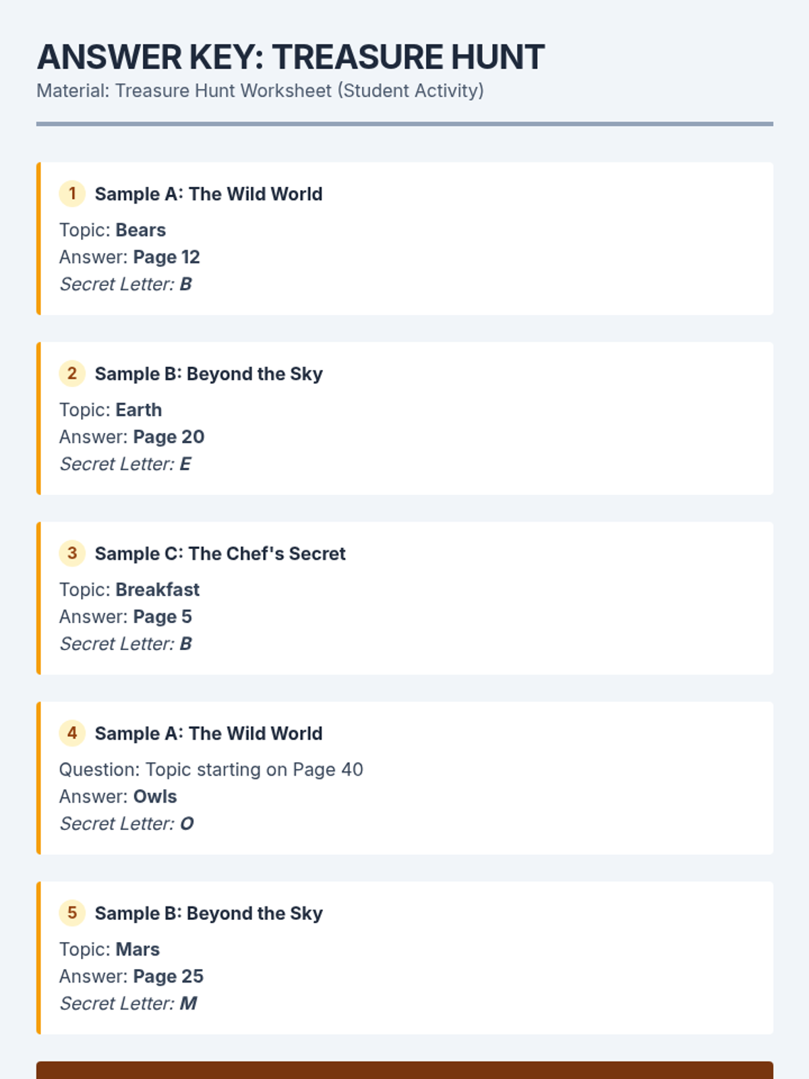
Task: Click the Material: Treasure Hunt Worksheet subtitle
Action: tap(260, 91)
